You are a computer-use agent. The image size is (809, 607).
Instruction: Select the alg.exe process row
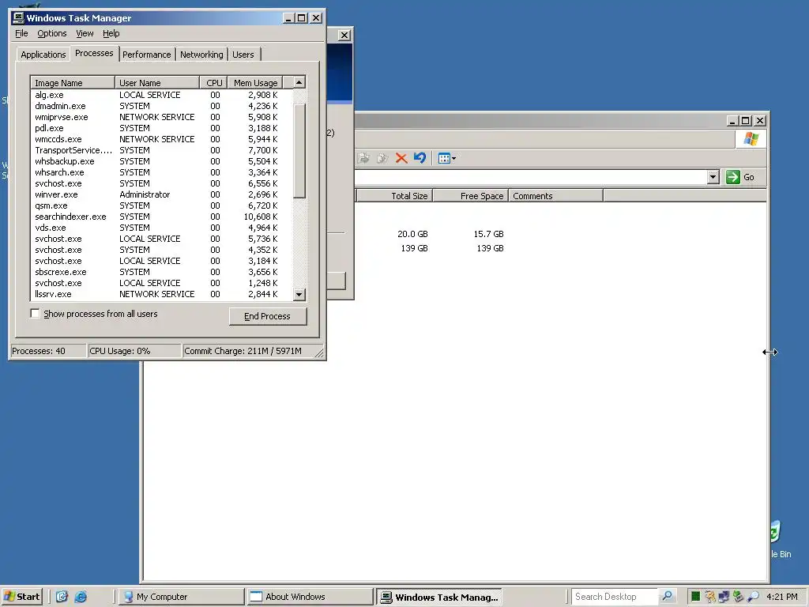tap(161, 95)
